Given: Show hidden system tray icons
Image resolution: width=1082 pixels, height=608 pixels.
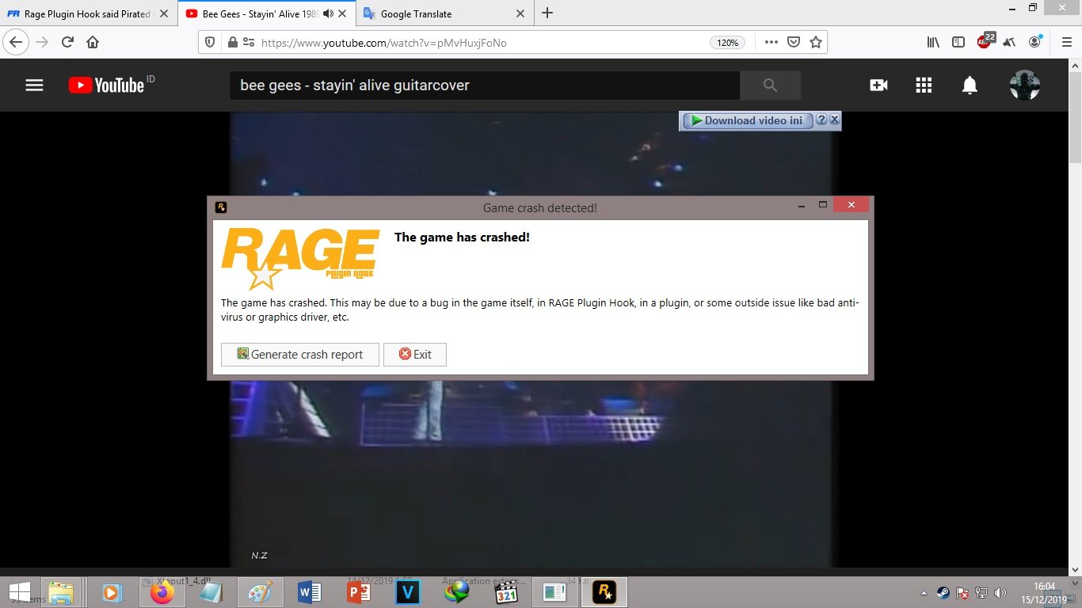Looking at the screenshot, I should click(924, 593).
